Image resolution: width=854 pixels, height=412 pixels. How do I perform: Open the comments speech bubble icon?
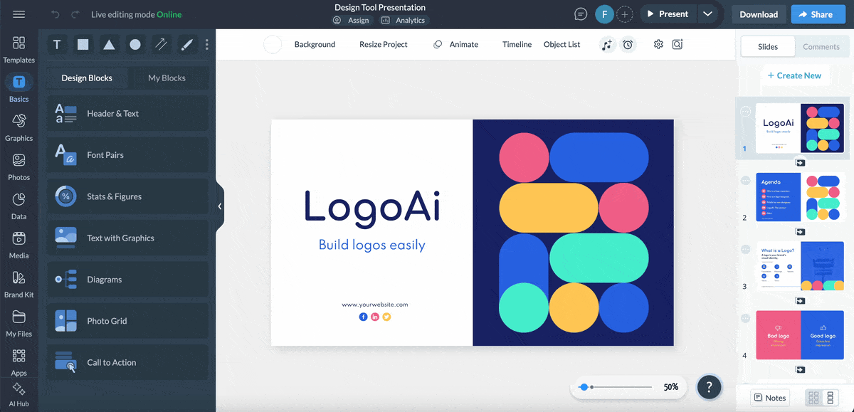pos(581,14)
